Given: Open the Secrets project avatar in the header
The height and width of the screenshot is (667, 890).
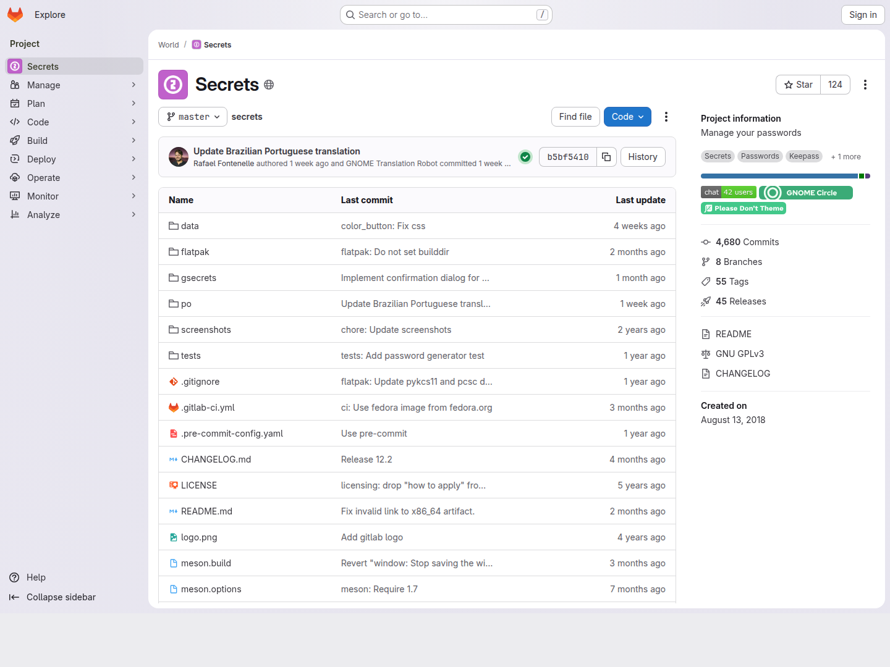Looking at the screenshot, I should click(x=173, y=85).
